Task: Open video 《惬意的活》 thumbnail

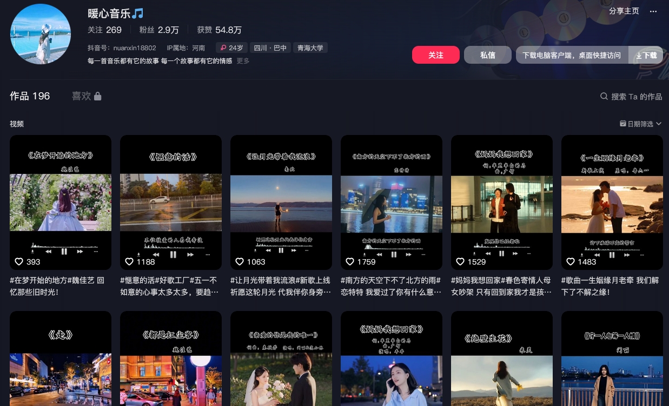Action: pos(171,202)
